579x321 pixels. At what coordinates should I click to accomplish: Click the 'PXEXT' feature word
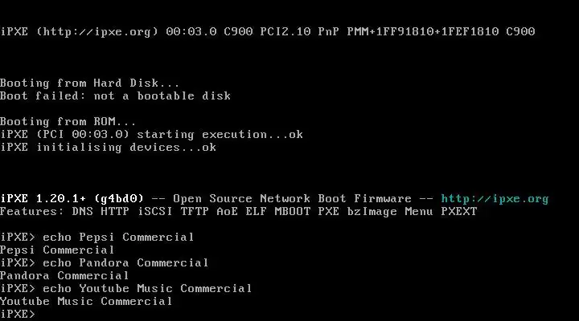[x=459, y=212]
